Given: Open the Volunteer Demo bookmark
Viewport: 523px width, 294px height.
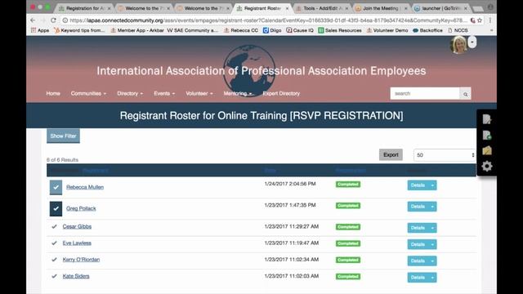Looking at the screenshot, I should tap(387, 30).
